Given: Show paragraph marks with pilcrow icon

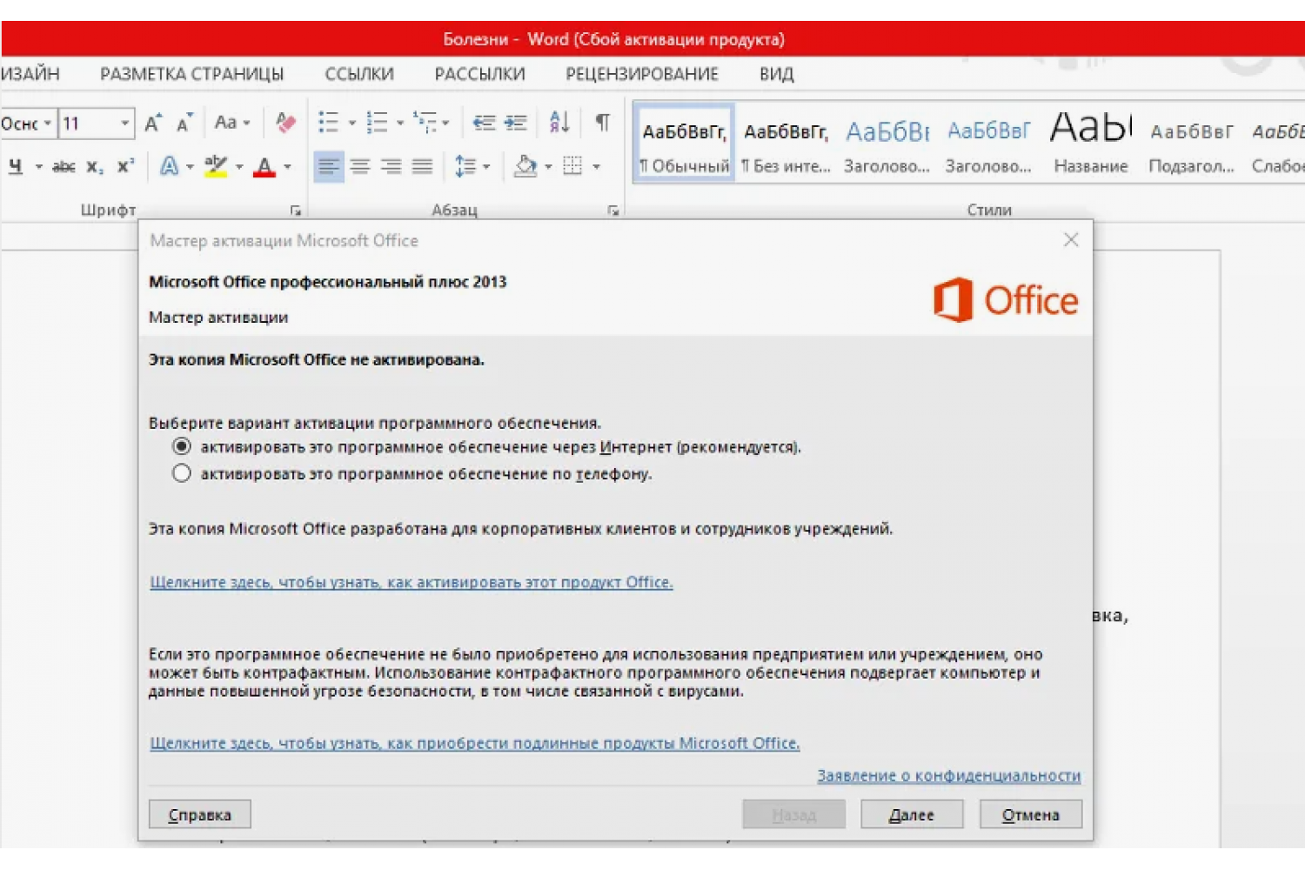Looking at the screenshot, I should click(x=602, y=123).
